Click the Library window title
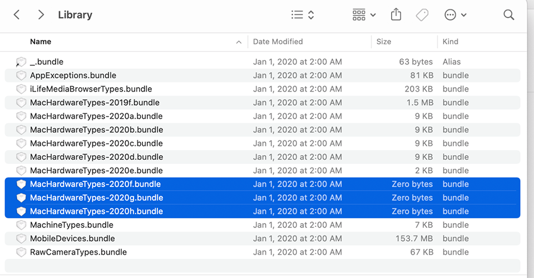The image size is (534, 278). click(x=75, y=15)
